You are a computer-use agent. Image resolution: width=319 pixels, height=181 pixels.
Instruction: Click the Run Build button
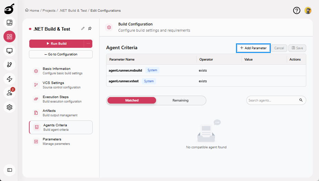coord(56,43)
